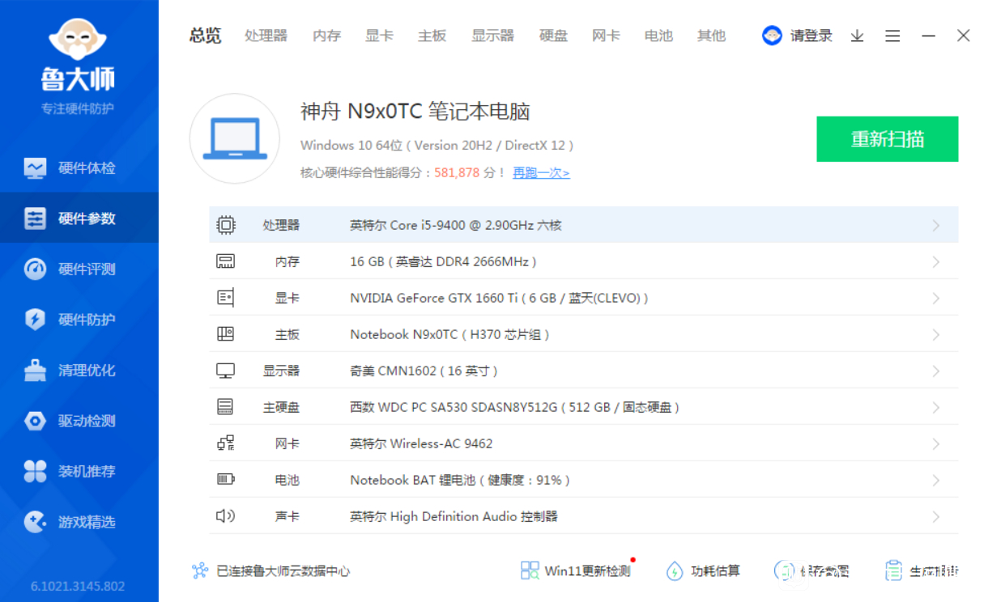This screenshot has width=984, height=602.
Task: Click the score value 581,878
Action: 457,172
